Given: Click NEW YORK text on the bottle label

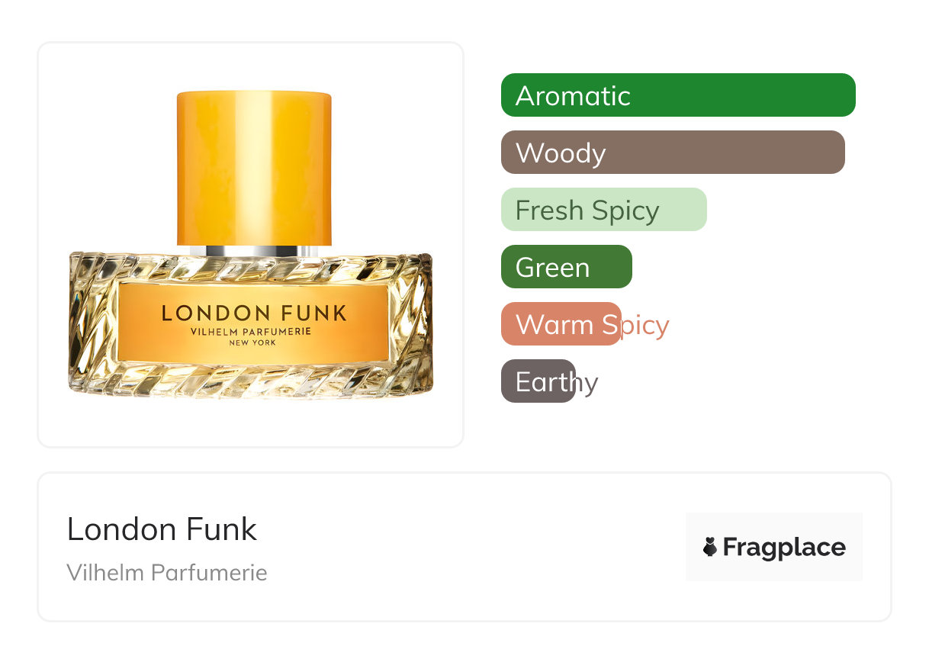Looking at the screenshot, I should 254,343.
